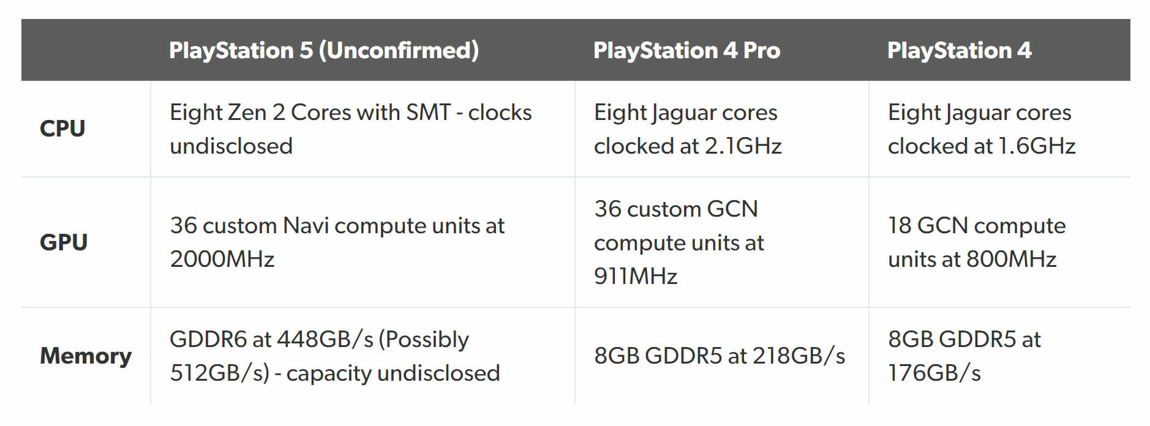Click the PlayStation 5 (Unconfirmed) column header
The image size is (1150, 426).
click(x=324, y=50)
